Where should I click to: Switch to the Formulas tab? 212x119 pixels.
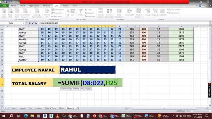47,6
